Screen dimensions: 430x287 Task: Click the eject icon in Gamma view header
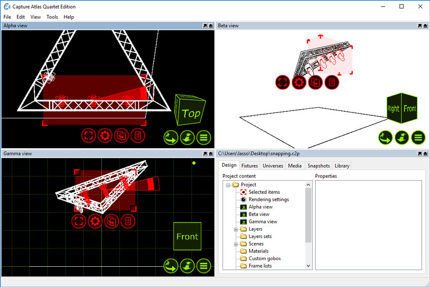(211, 153)
